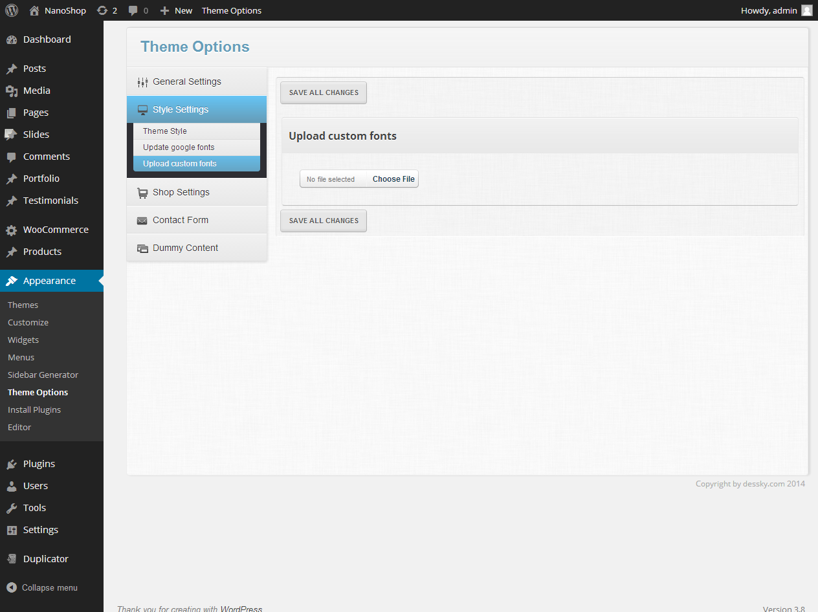Select the Theme Style sub-tab
Viewport: 818px width, 612px height.
click(x=165, y=131)
